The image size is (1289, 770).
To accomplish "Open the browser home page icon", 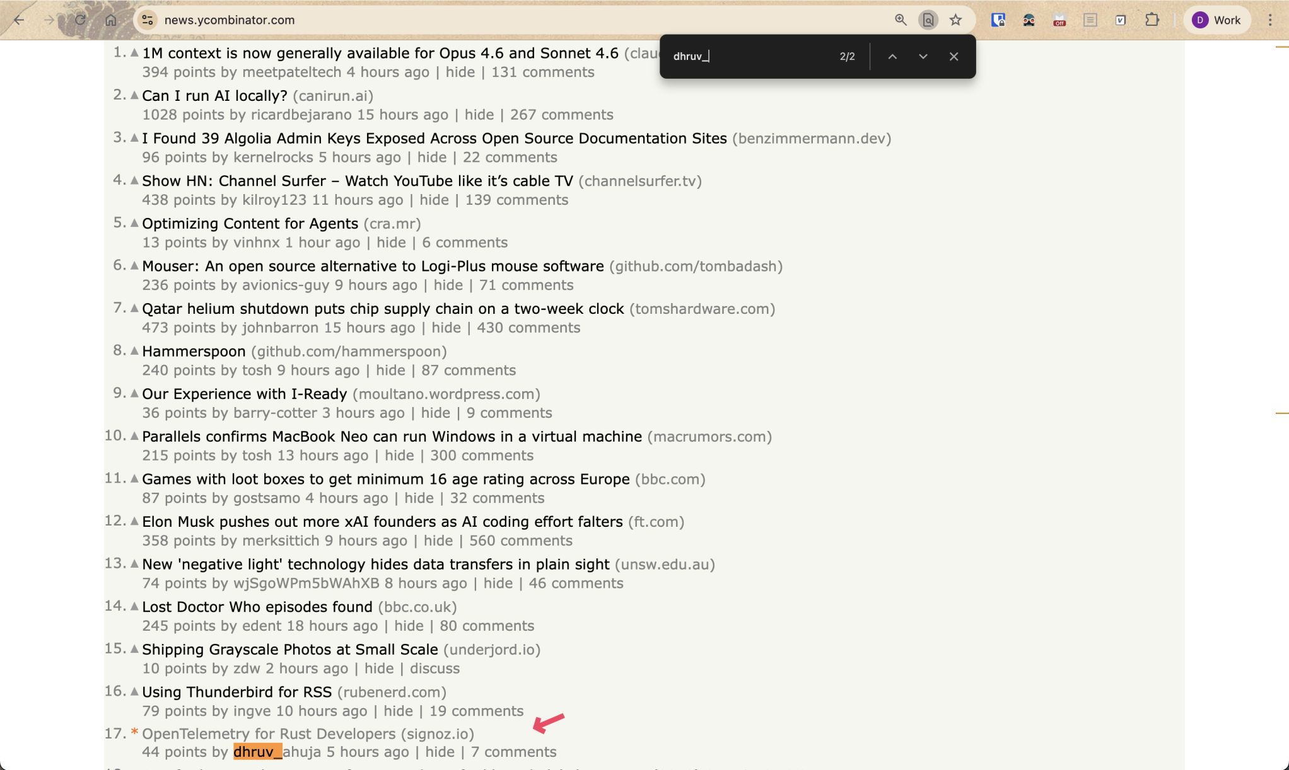I will point(110,20).
